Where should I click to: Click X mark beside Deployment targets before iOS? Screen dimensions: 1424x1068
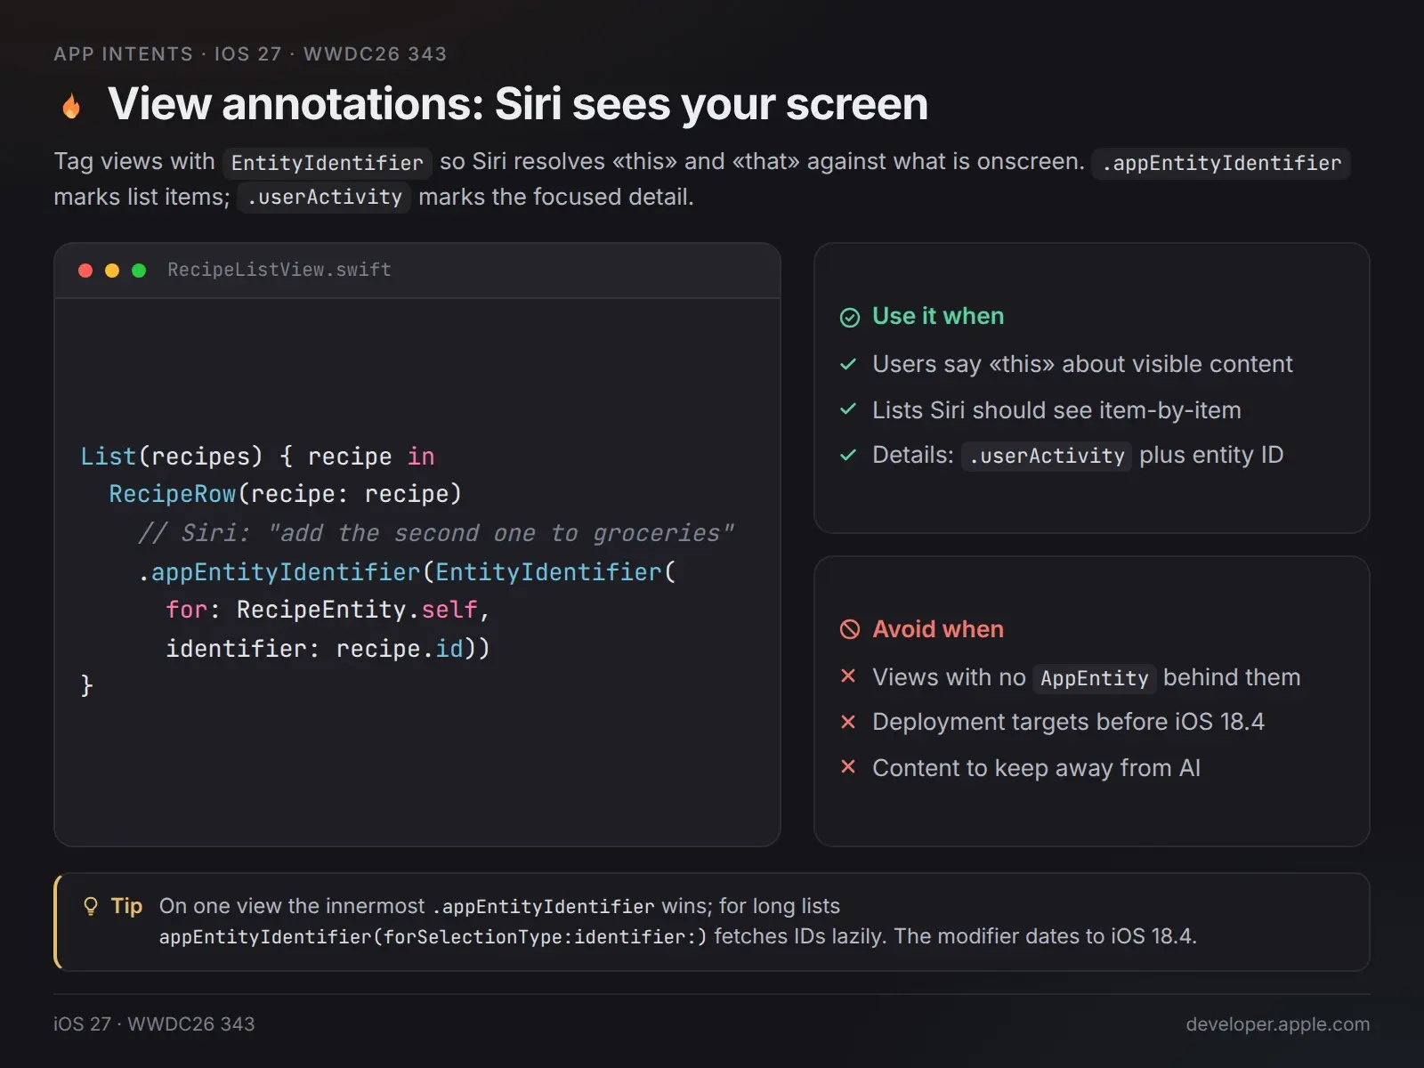848,722
